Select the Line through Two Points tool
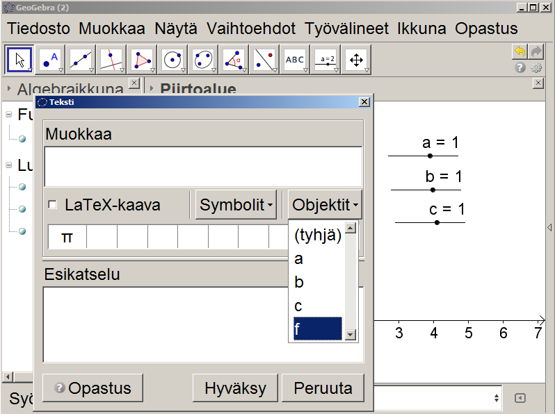This screenshot has height=414, width=555. click(81, 60)
